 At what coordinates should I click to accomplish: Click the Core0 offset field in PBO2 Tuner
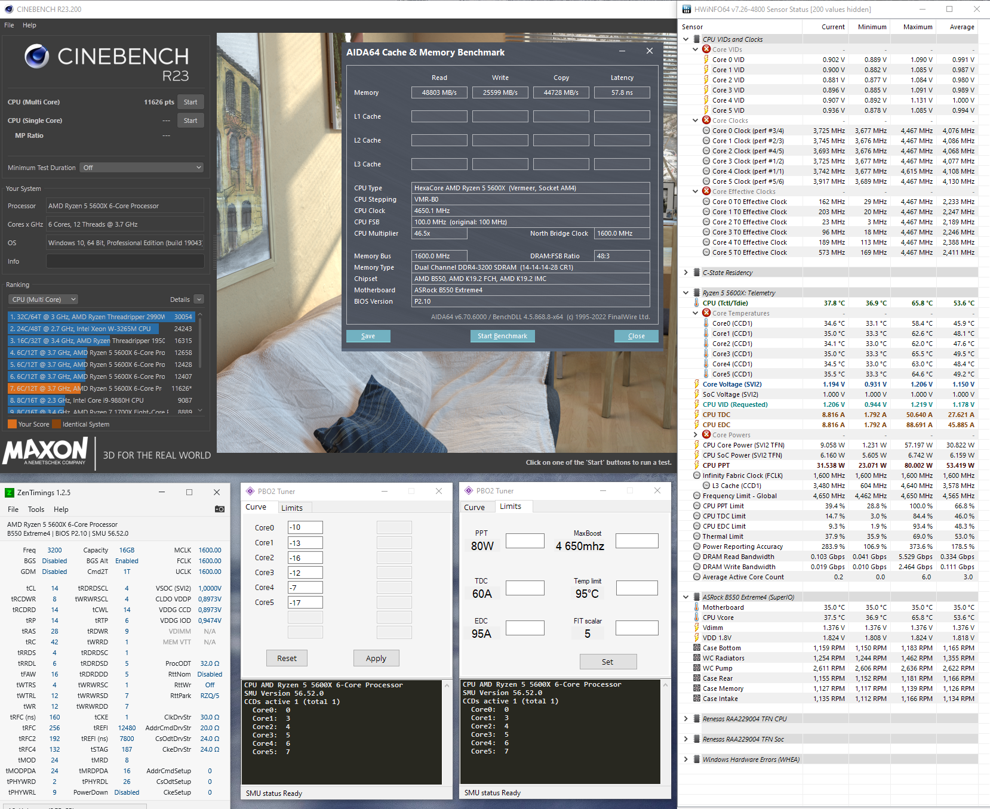coord(305,527)
